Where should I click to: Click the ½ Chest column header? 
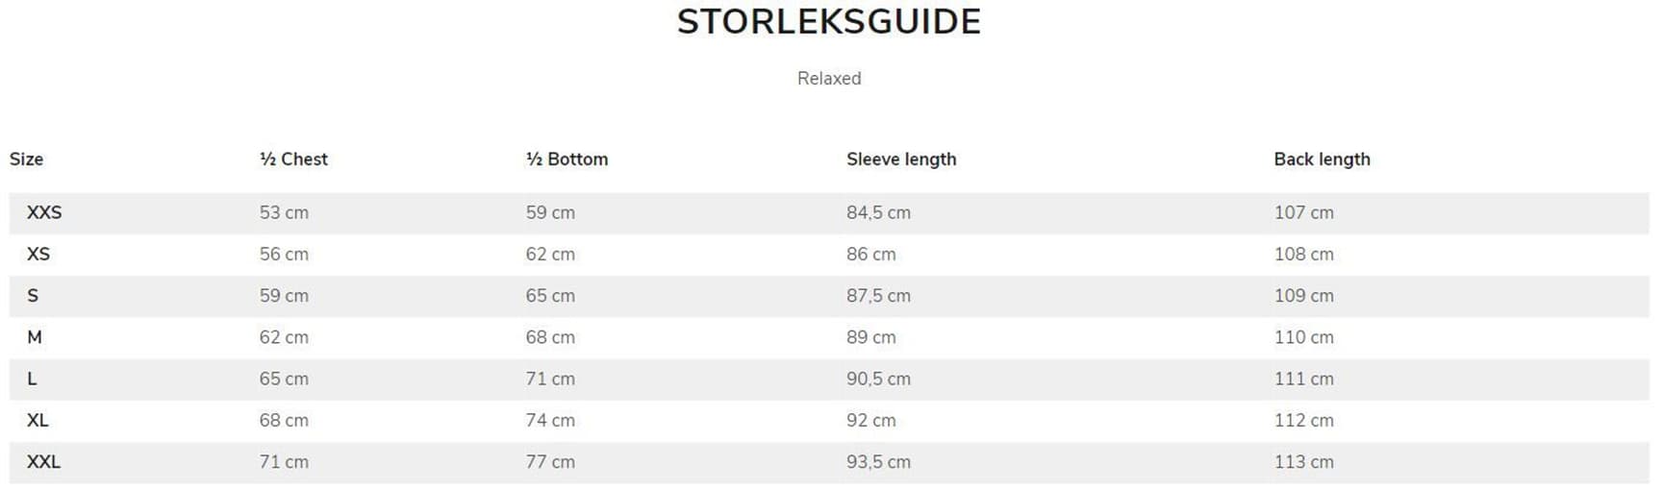[x=293, y=159]
